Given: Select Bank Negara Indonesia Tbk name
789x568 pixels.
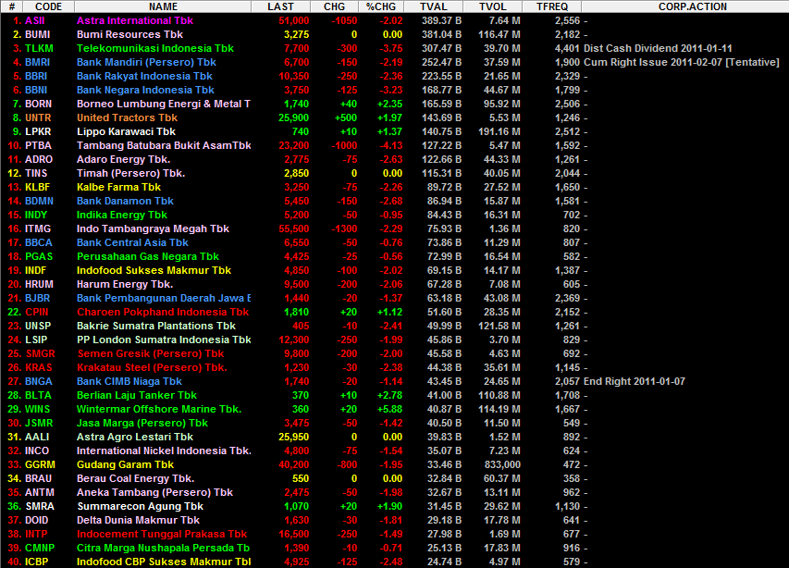Looking at the screenshot, I should [145, 90].
